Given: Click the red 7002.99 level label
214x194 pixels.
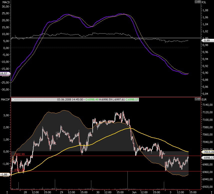Looking at the screenshot, I should coord(20,154).
